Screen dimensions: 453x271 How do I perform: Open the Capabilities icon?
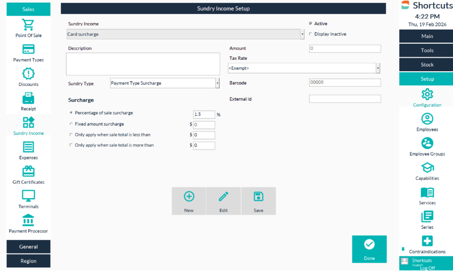tap(427, 168)
